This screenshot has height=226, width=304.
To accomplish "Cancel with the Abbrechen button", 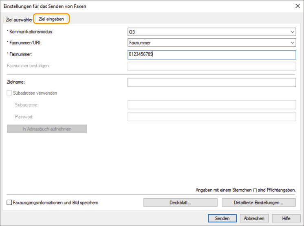I will 254,218.
